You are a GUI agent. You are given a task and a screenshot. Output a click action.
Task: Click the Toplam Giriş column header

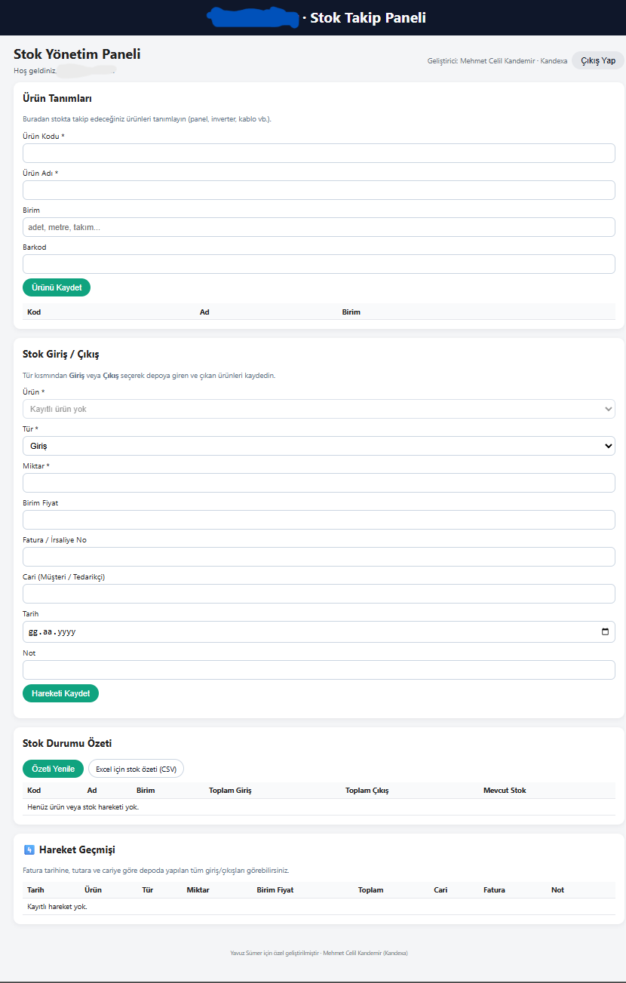tap(230, 791)
